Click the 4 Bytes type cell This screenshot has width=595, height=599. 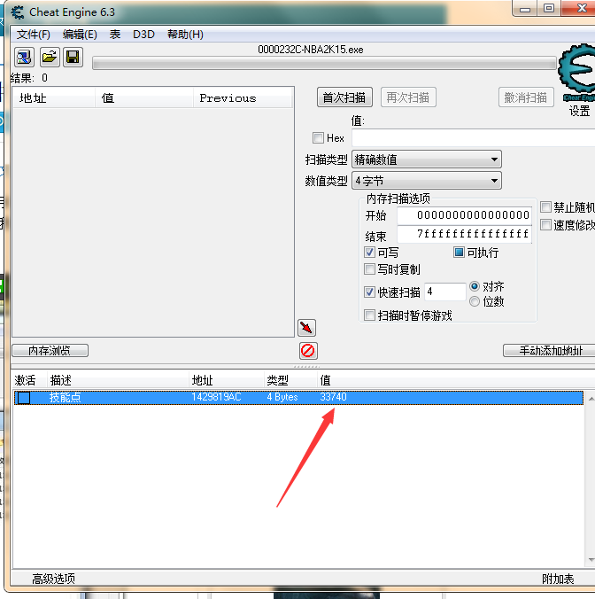pyautogui.click(x=282, y=397)
